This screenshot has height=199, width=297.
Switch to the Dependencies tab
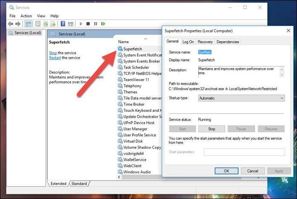tap(228, 42)
